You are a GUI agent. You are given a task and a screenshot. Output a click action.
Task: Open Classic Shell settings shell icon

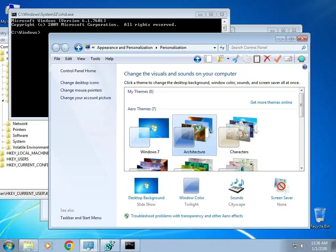[x=301, y=59]
